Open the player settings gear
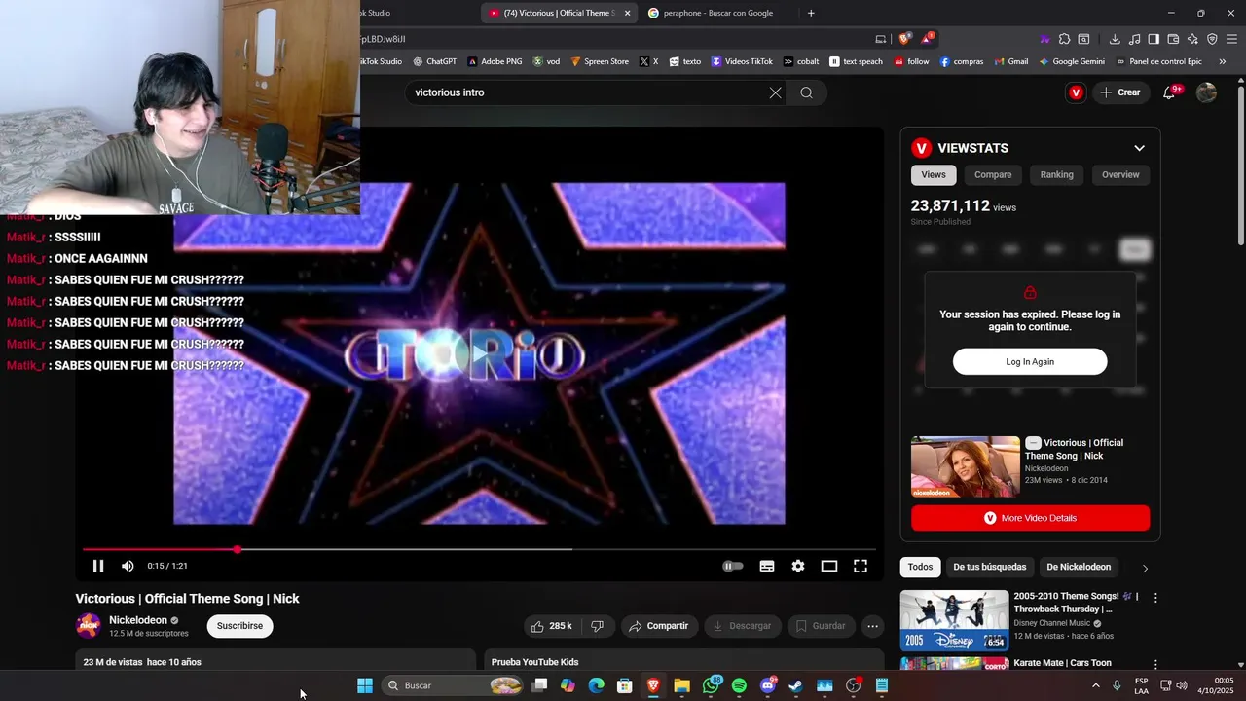The image size is (1246, 701). 798,566
